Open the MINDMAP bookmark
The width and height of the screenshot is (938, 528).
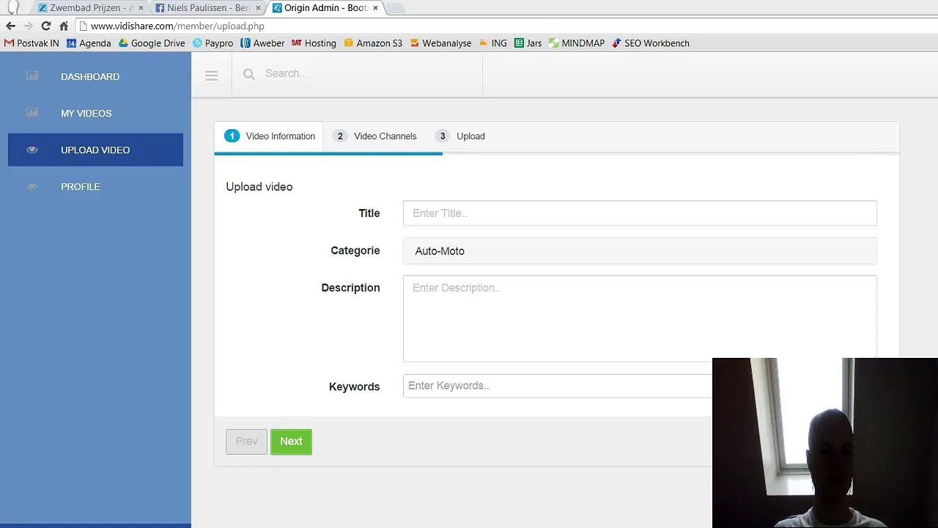coord(577,43)
